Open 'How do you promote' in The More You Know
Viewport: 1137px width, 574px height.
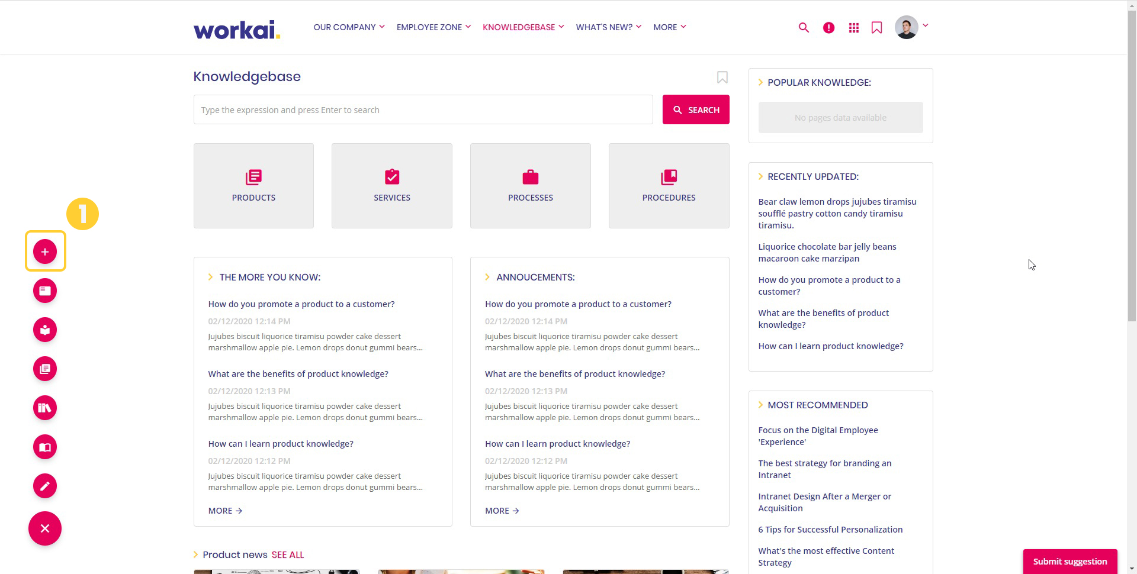point(301,304)
